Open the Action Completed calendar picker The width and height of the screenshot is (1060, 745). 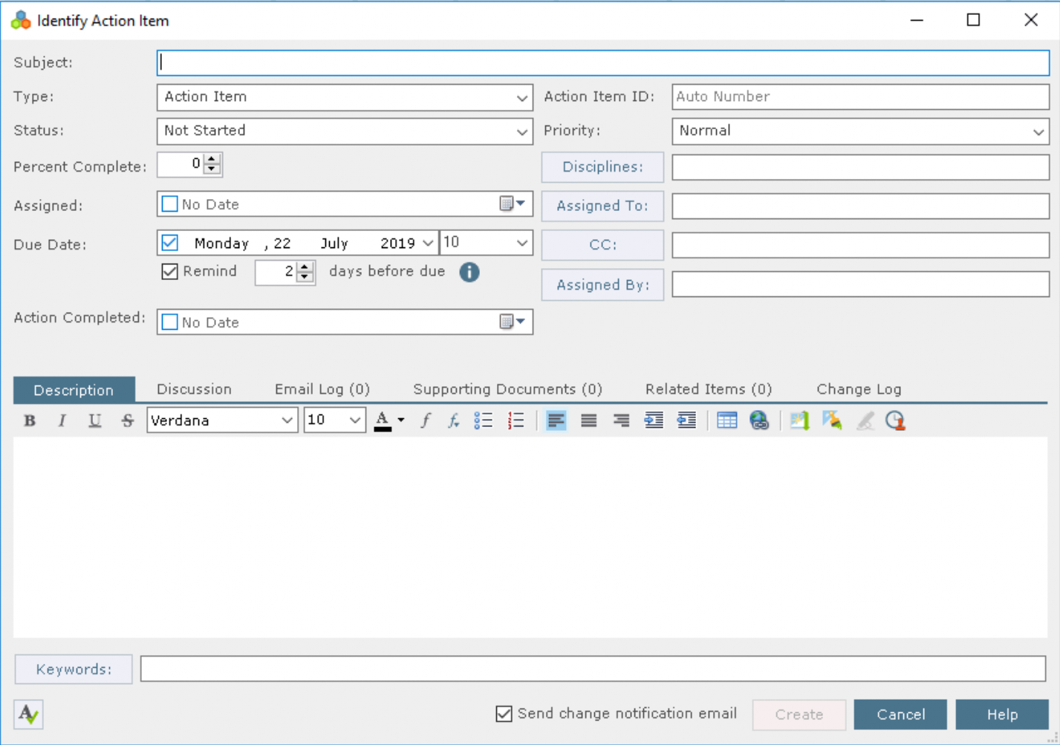tap(513, 322)
